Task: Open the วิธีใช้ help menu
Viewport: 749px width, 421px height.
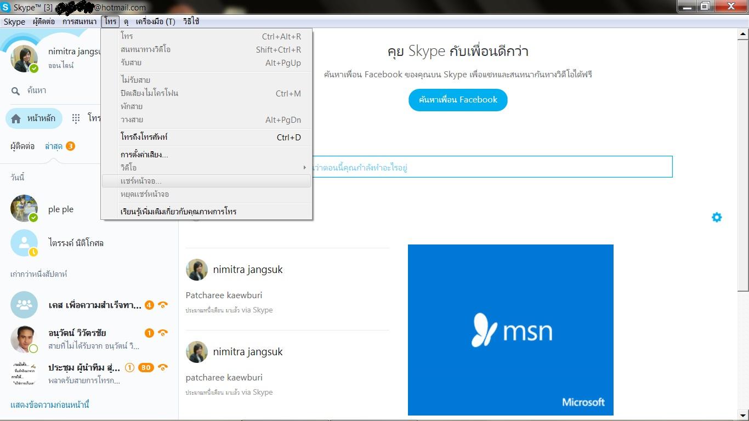Action: 191,22
